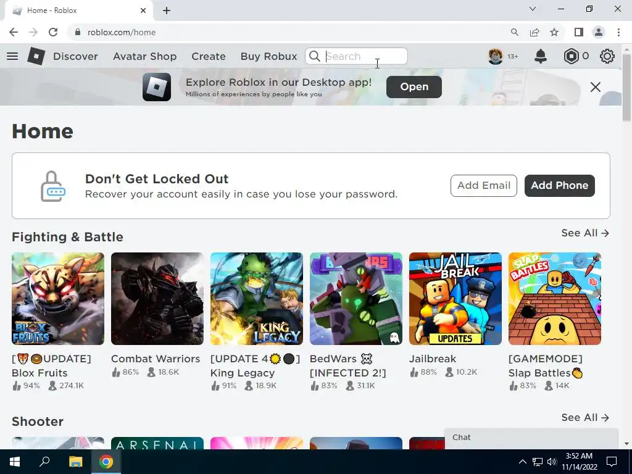This screenshot has height=474, width=632.
Task: Toggle Chrome side panel
Action: pos(579,32)
